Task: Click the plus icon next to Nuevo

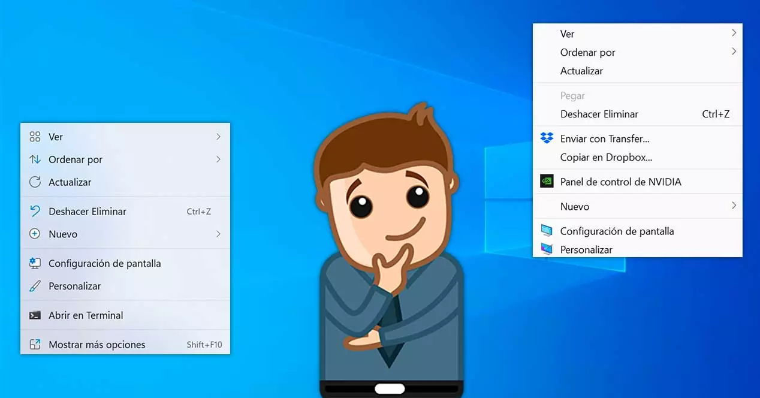Action: coord(36,234)
